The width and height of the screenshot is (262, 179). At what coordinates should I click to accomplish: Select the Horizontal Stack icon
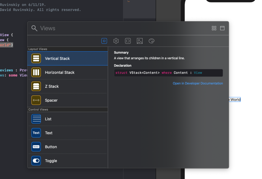click(36, 72)
